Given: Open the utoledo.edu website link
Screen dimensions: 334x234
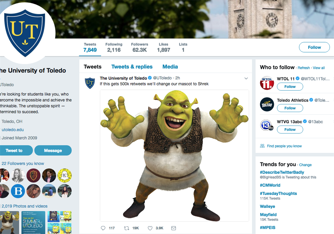Looking at the screenshot, I should tap(13, 130).
